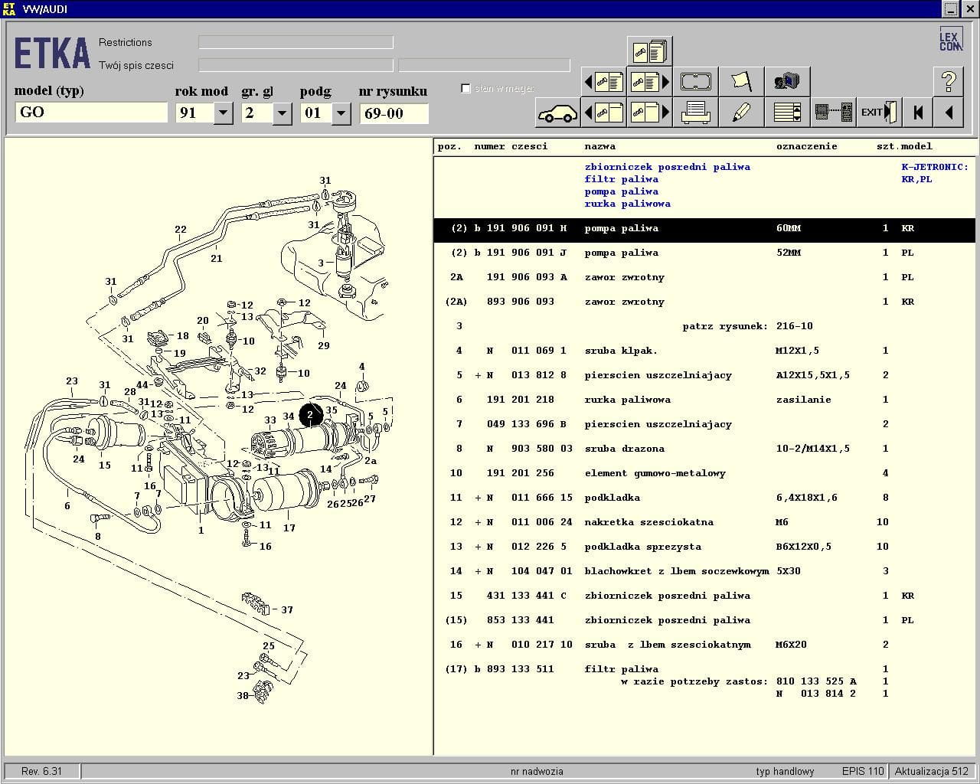Screen dimensions: 980x784
Task: Select row 011 666 15 podkladka
Action: [x=704, y=498]
